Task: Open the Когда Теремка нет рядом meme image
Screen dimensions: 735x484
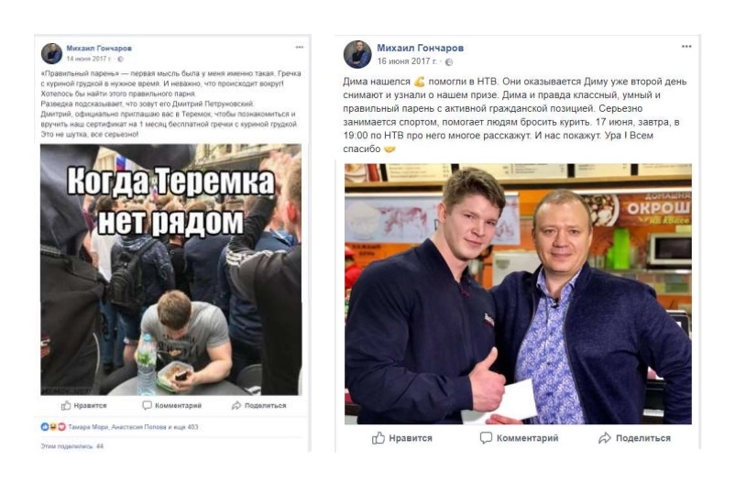Action: coord(170,269)
